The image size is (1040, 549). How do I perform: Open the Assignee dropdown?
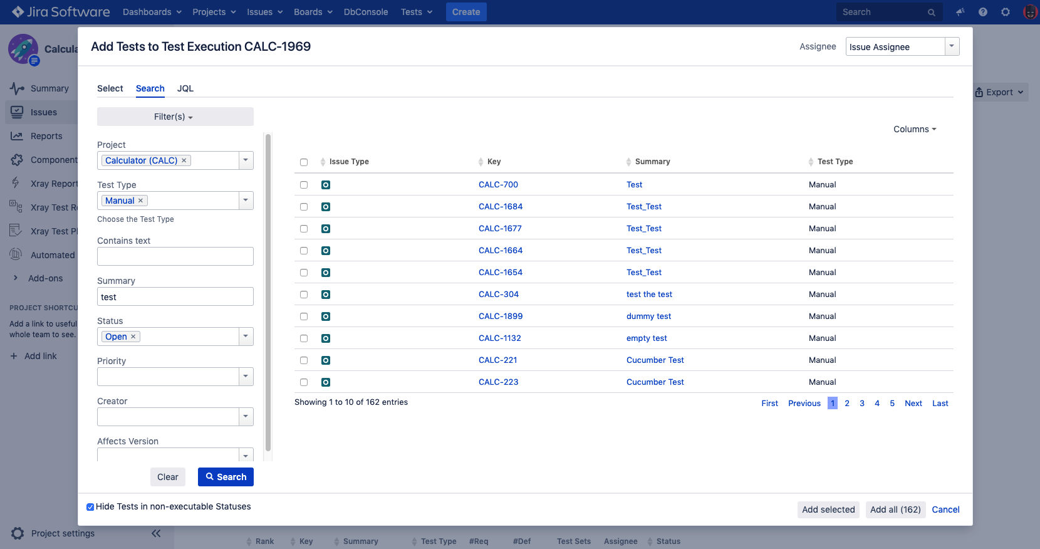(902, 46)
